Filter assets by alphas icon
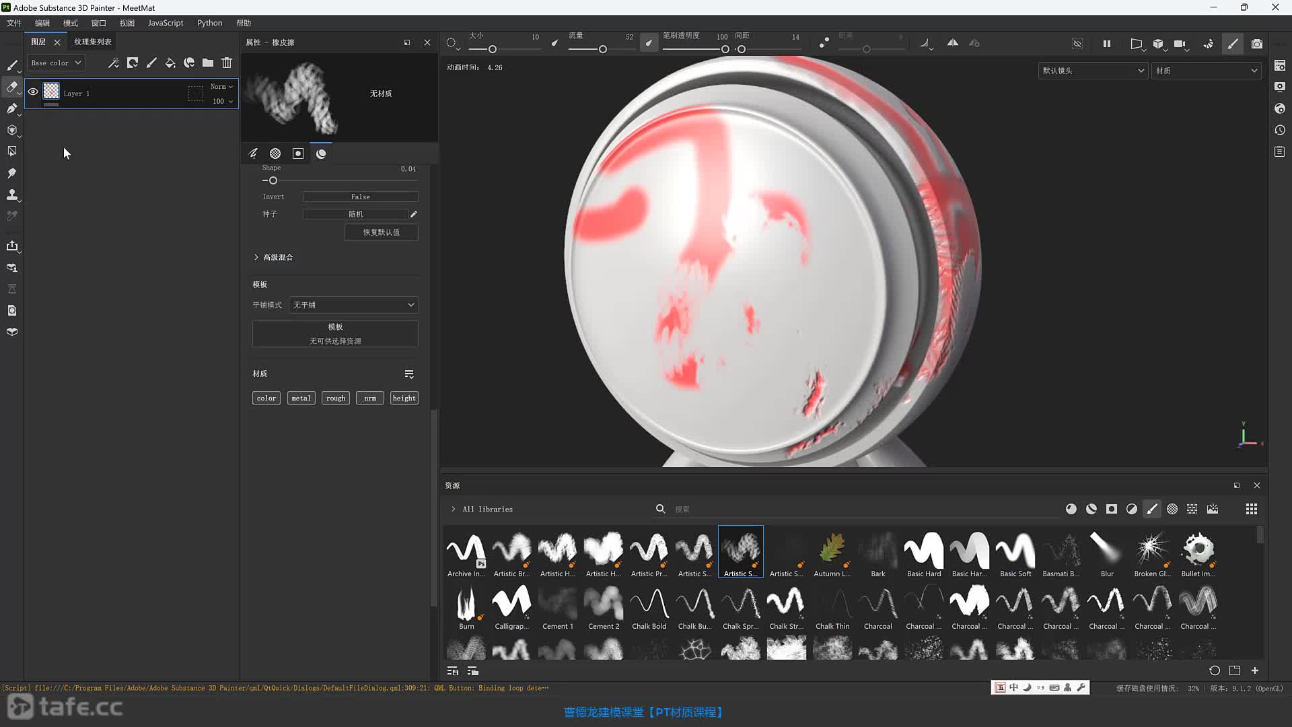The width and height of the screenshot is (1292, 727). (x=1172, y=509)
